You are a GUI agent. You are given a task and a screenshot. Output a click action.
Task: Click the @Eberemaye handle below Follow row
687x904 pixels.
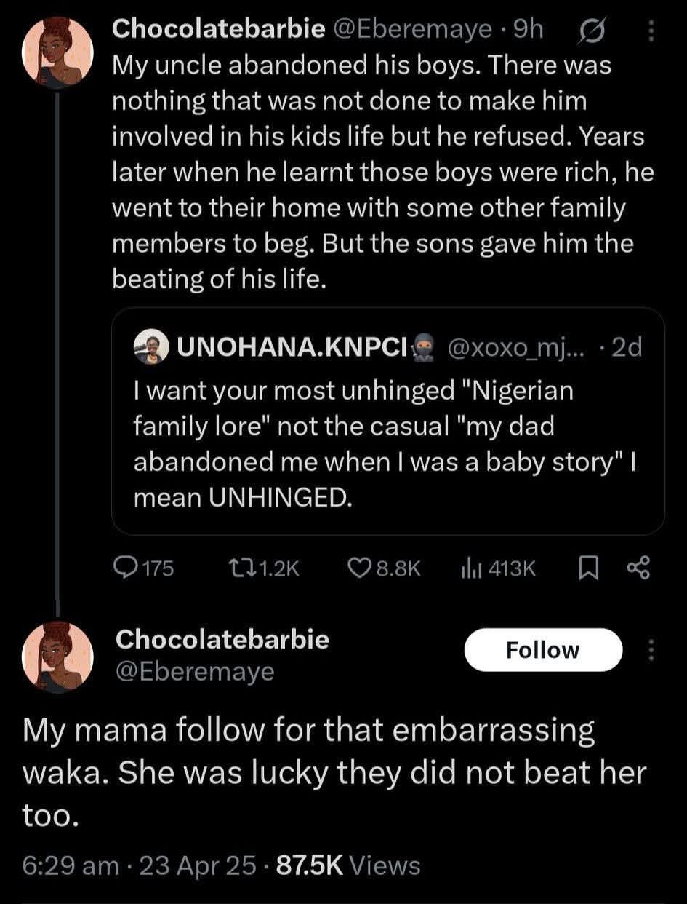(195, 671)
